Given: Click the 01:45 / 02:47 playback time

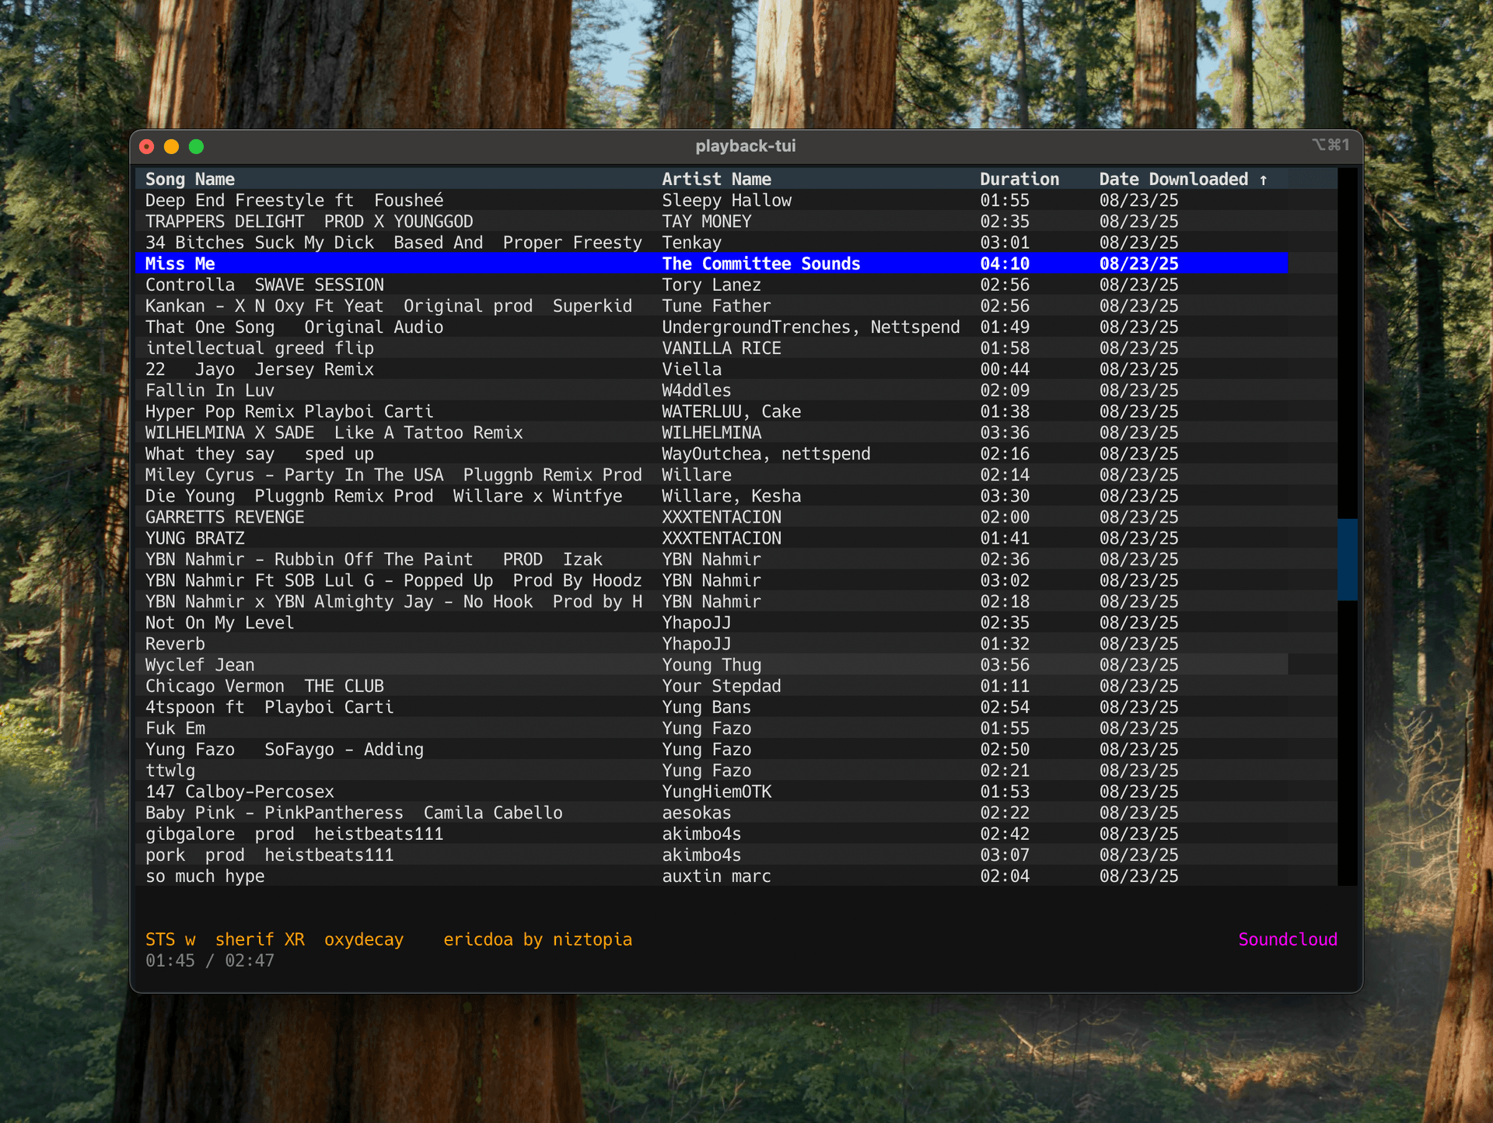Looking at the screenshot, I should 210,960.
